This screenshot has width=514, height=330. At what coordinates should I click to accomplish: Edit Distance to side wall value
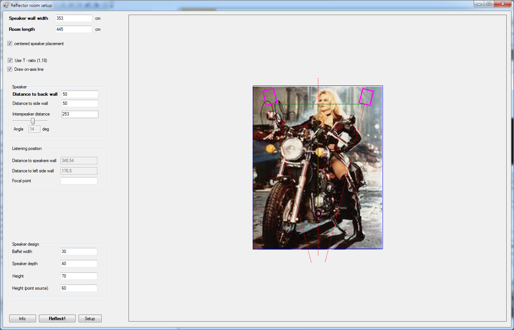coord(80,103)
